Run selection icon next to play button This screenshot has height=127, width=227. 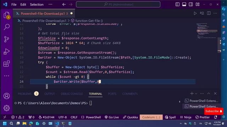(202, 13)
